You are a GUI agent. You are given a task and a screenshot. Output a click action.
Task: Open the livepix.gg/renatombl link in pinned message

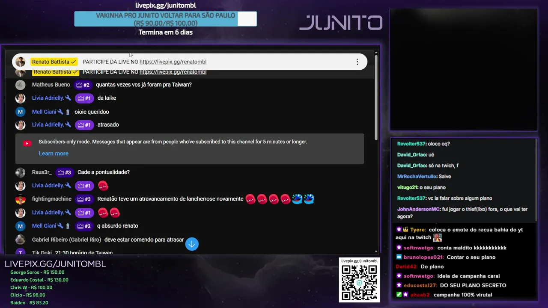click(x=173, y=62)
